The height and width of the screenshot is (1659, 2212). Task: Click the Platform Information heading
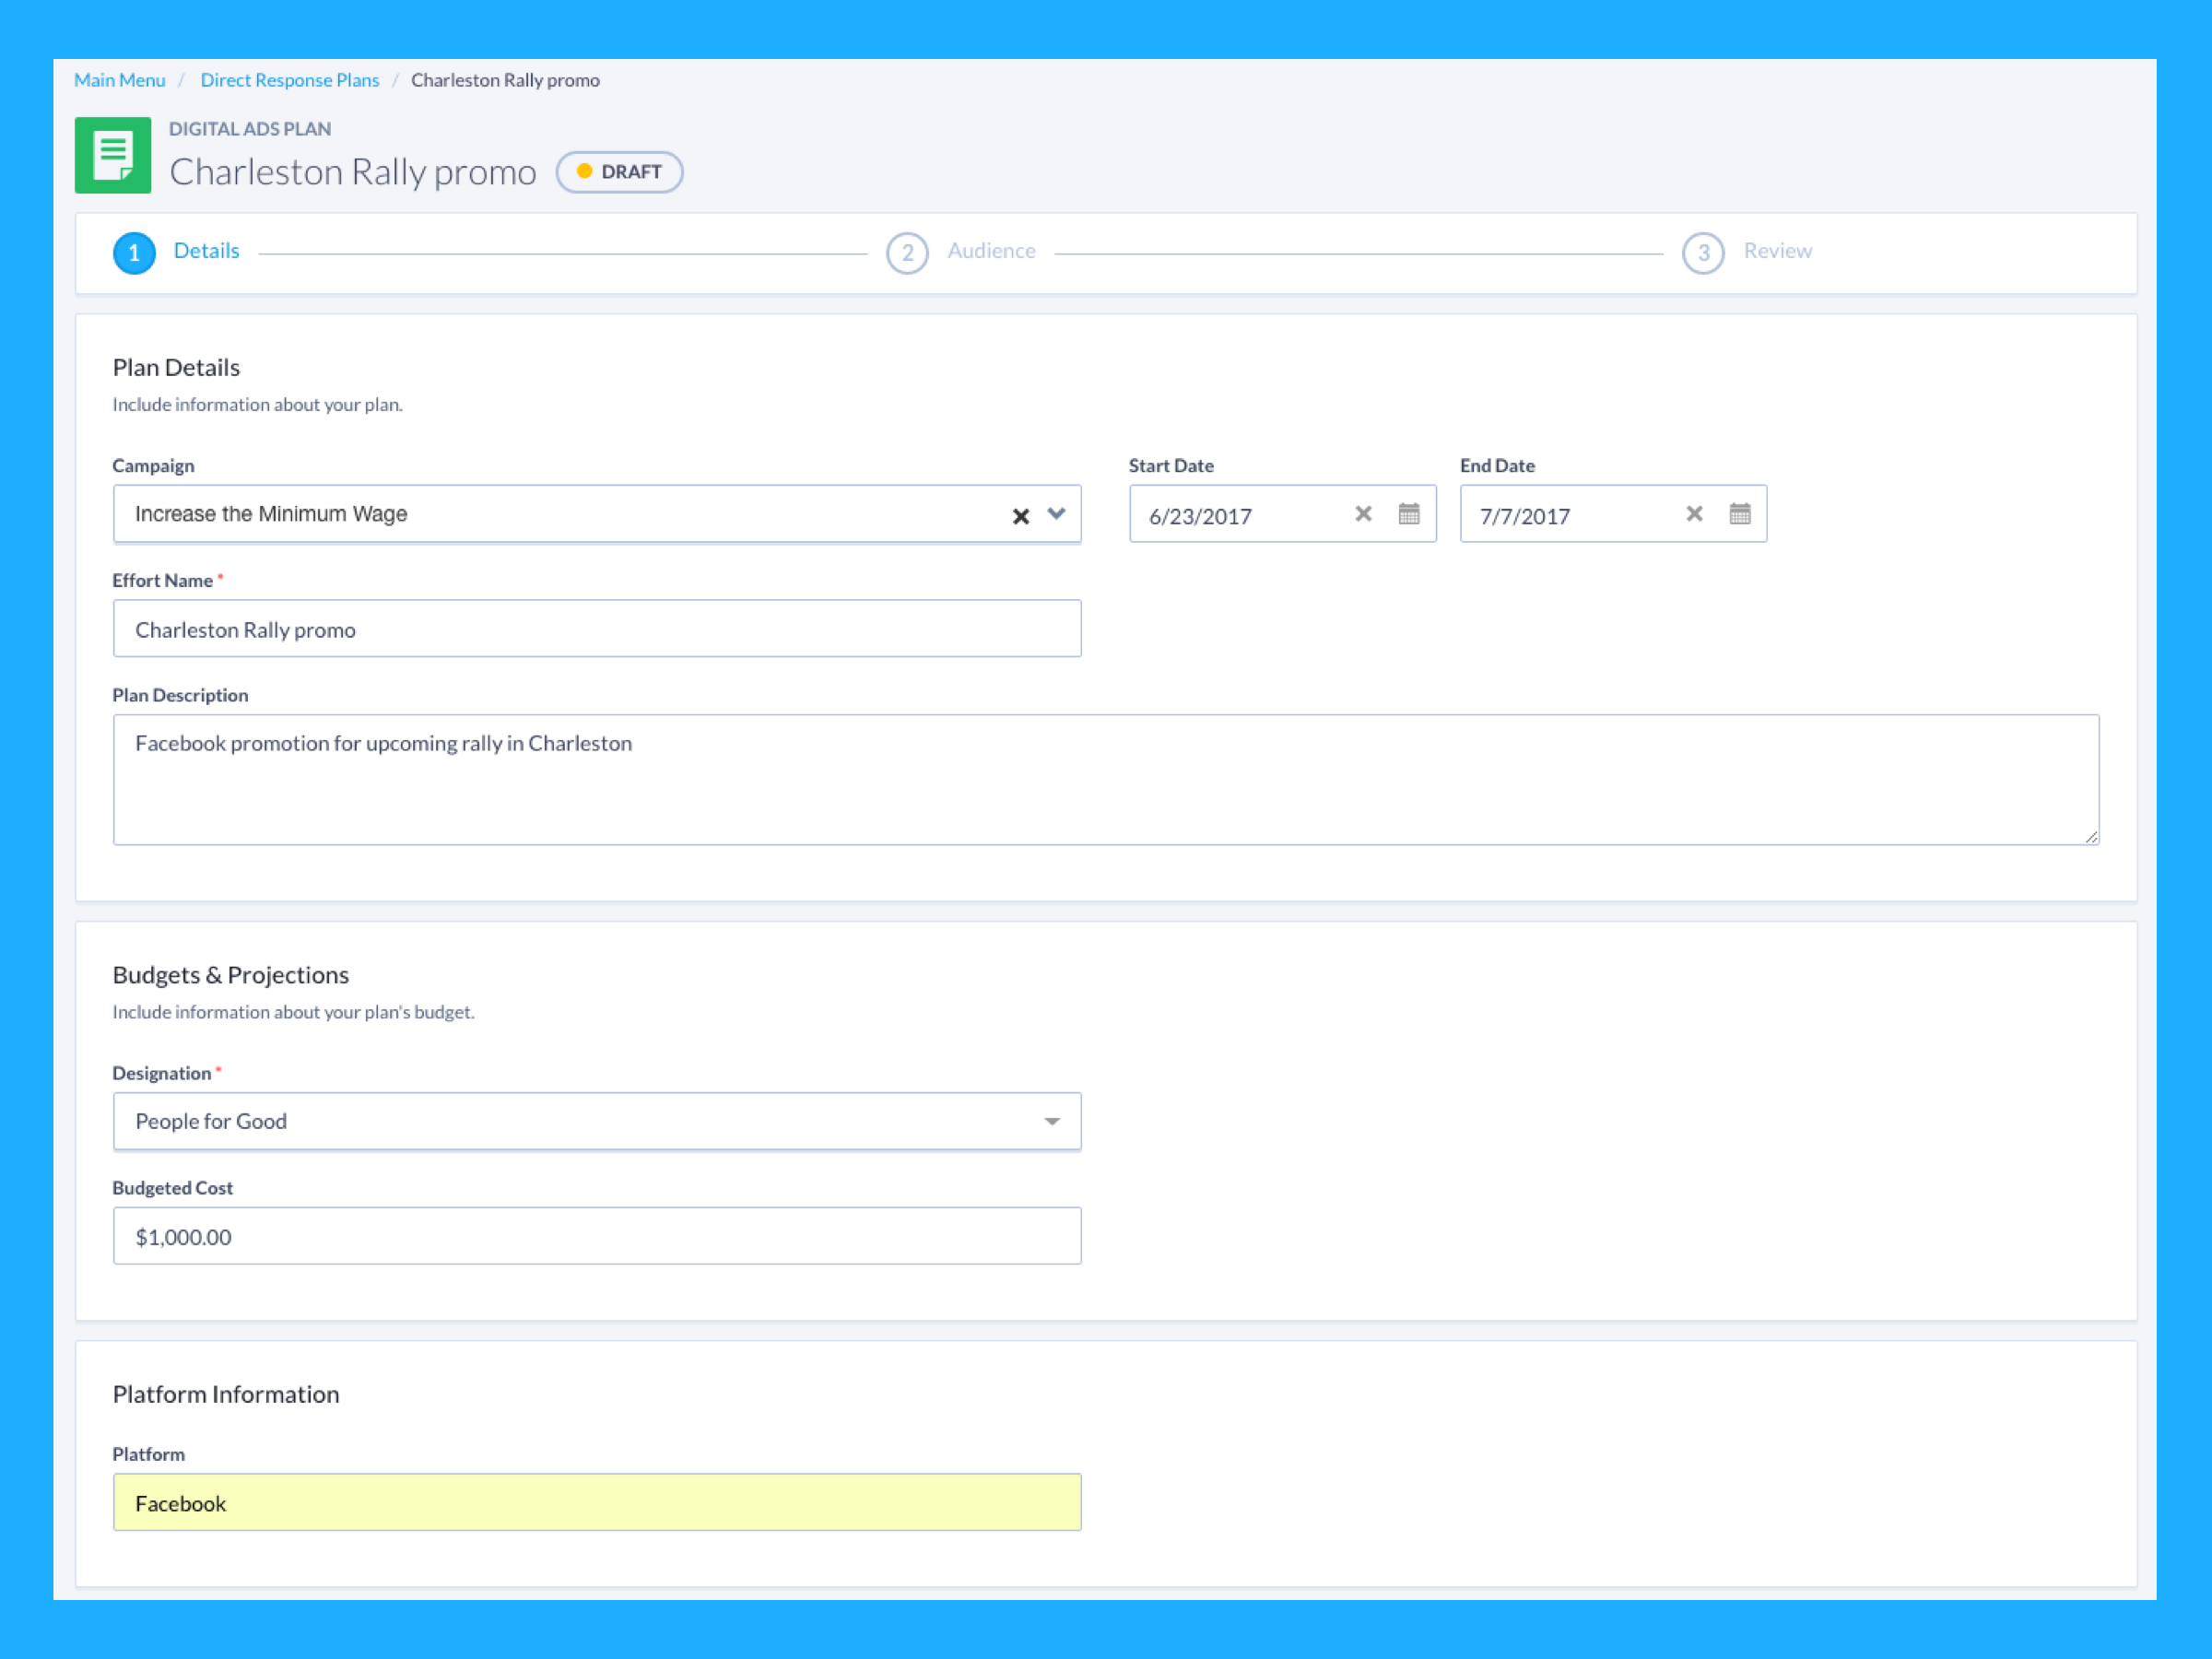coord(226,1394)
